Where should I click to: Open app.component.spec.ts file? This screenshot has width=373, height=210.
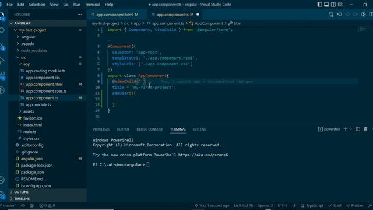click(x=46, y=91)
